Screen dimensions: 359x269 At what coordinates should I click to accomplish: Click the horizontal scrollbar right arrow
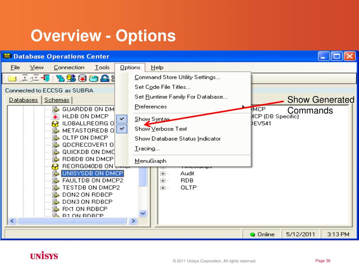point(133,221)
